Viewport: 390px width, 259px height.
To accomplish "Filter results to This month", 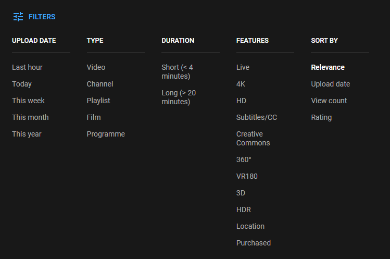I will [x=30, y=117].
